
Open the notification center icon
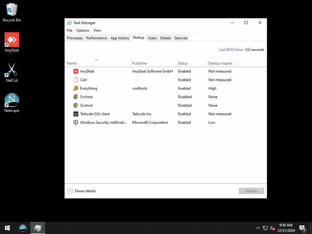(302, 228)
